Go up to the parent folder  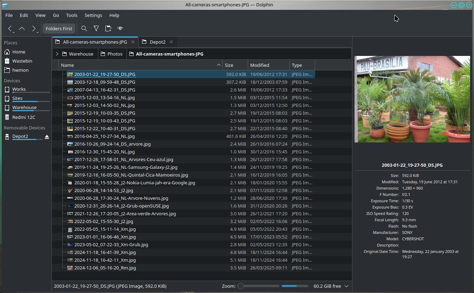(x=22, y=28)
